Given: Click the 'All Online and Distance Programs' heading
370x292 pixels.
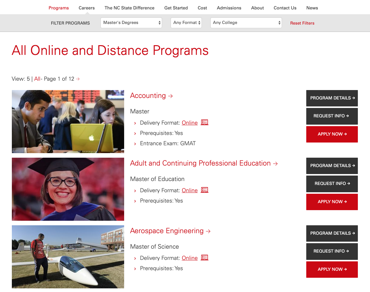Looking at the screenshot, I should pos(110,50).
